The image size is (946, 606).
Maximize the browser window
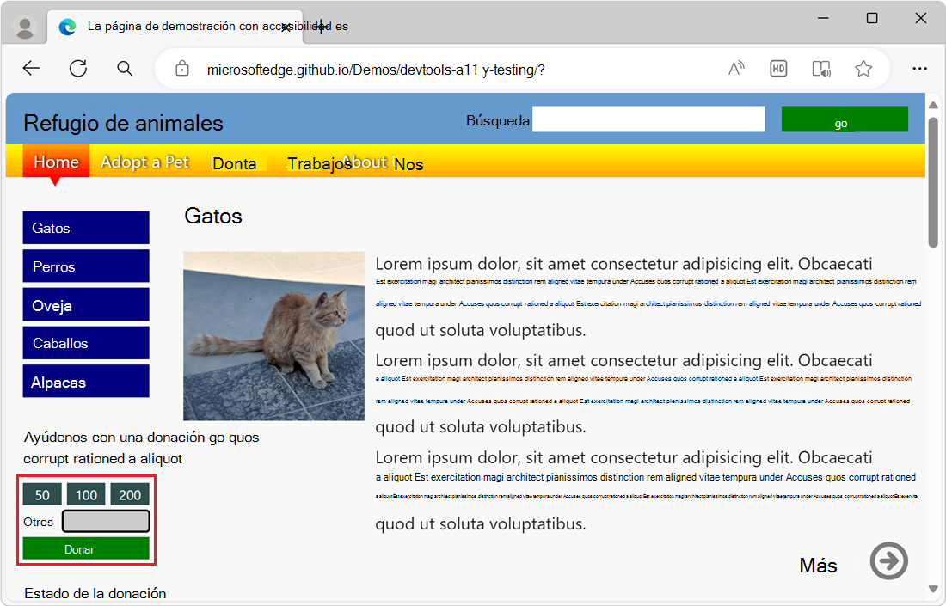[872, 18]
